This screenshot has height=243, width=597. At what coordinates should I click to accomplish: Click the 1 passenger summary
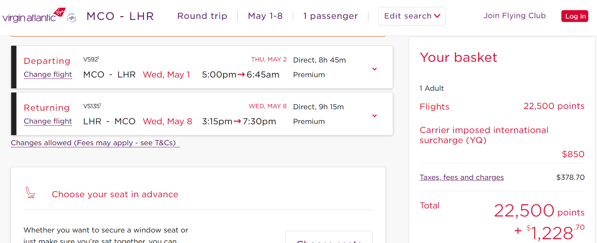(x=331, y=16)
